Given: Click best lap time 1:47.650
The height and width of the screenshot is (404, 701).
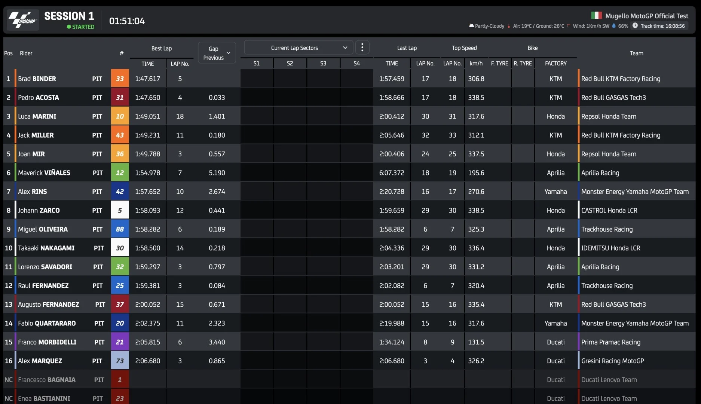Looking at the screenshot, I should click(147, 97).
